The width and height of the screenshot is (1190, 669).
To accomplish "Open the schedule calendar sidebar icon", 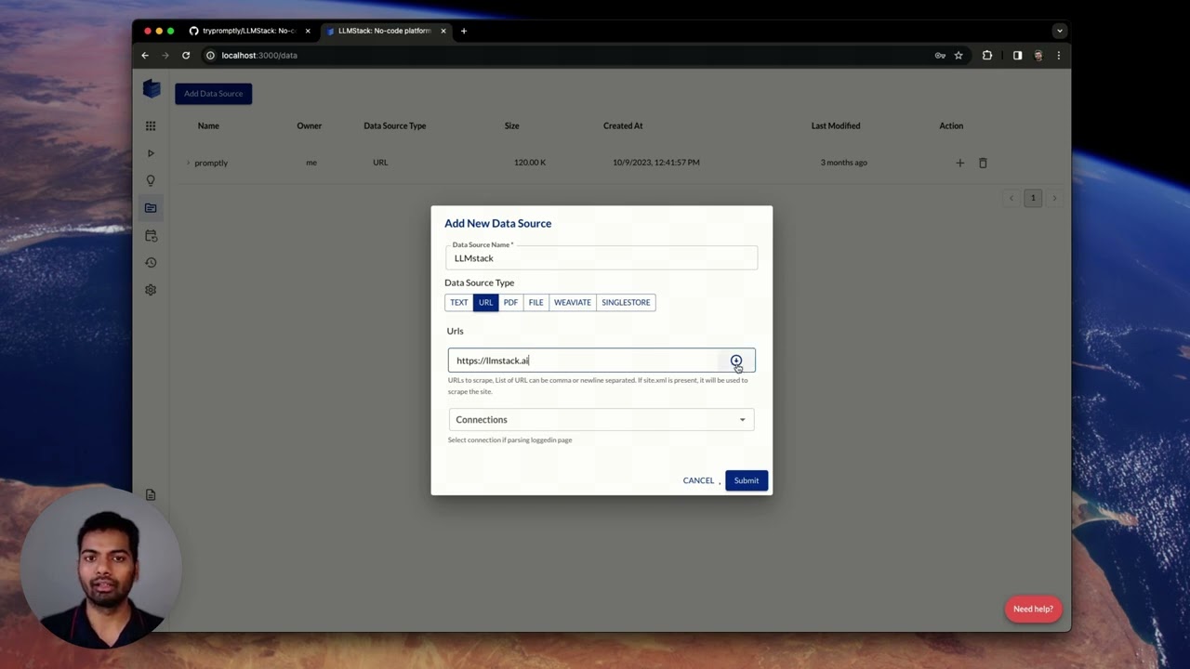I will pyautogui.click(x=151, y=236).
